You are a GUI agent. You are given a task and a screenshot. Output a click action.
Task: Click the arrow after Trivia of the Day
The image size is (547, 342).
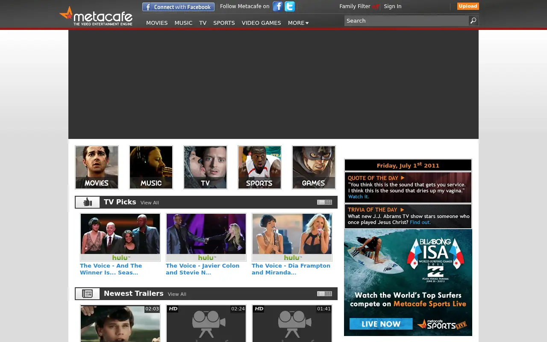[x=402, y=209]
